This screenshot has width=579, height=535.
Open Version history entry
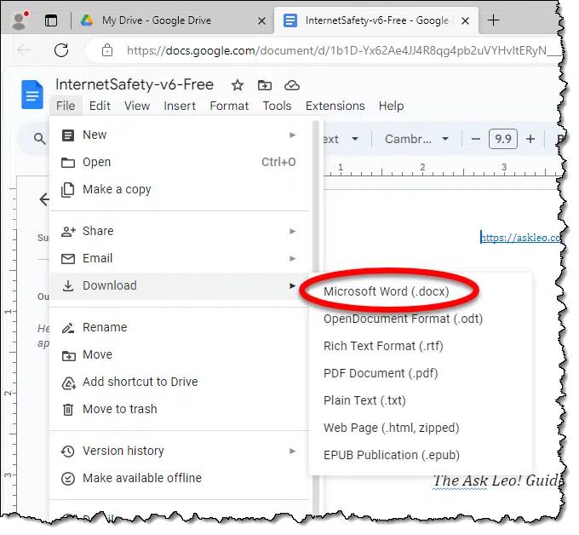pyautogui.click(x=180, y=452)
